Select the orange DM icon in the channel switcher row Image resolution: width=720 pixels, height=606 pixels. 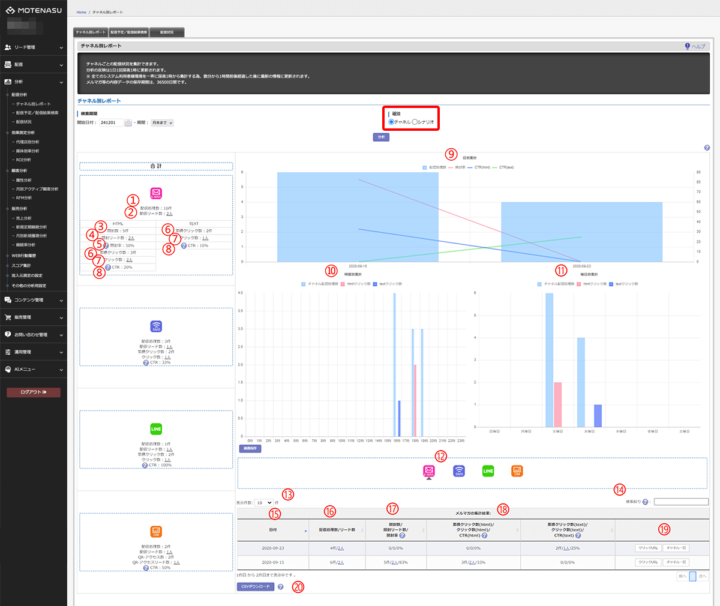pyautogui.click(x=517, y=471)
